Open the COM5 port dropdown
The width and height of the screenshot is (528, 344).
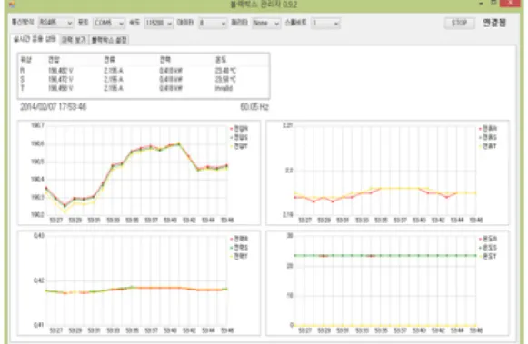click(x=109, y=23)
